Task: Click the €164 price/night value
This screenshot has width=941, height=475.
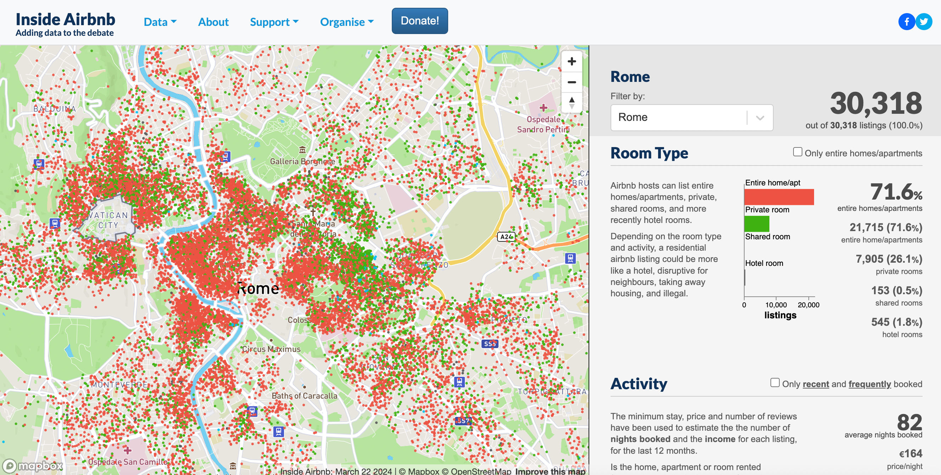Action: click(910, 453)
